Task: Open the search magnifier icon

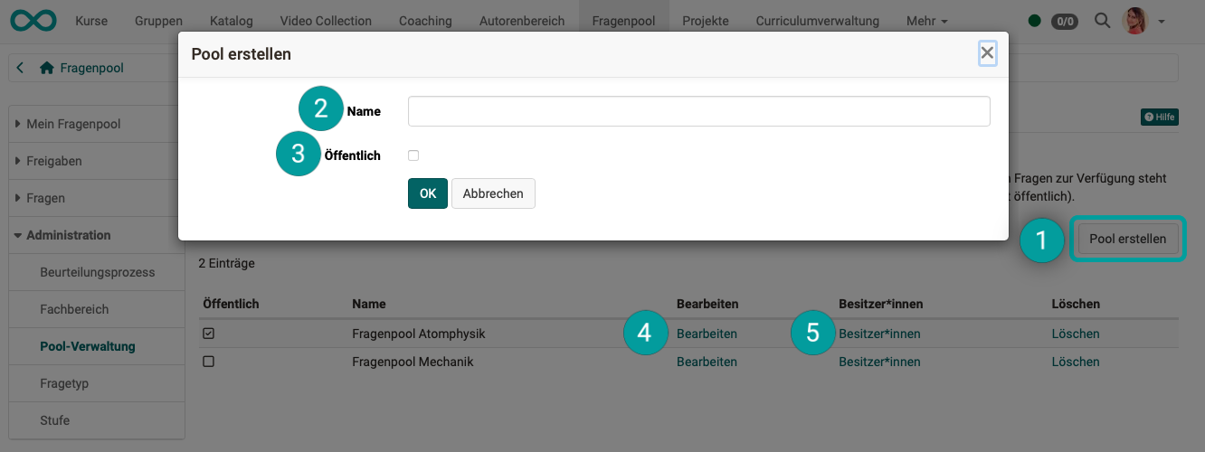Action: [x=1102, y=20]
